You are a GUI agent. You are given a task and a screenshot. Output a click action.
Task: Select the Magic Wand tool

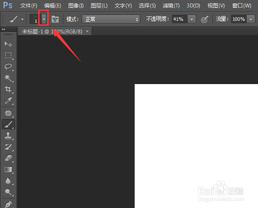8,78
